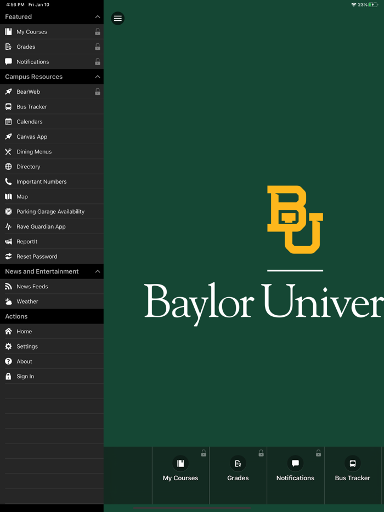
Task: Open the Directory entry
Action: coord(52,167)
